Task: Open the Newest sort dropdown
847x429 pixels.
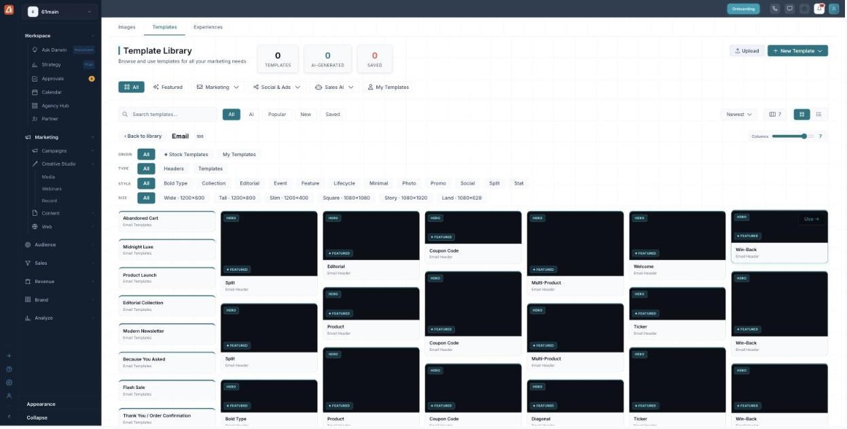Action: point(739,114)
